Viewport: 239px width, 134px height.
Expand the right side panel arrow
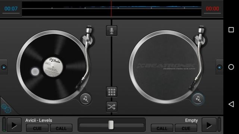(x=220, y=67)
